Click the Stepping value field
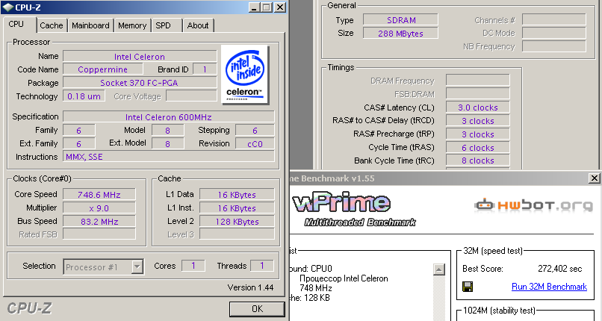Viewport: 602px width, 321px height. (255, 131)
